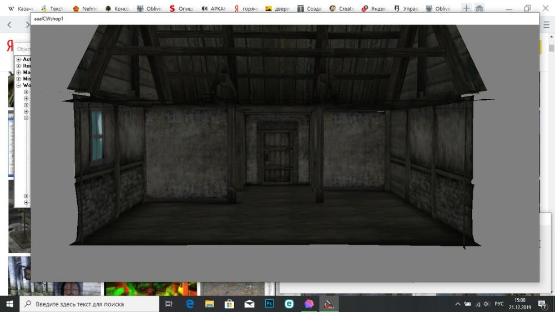The image size is (555, 312).
Task: Open the notification center icon
Action: 543,304
